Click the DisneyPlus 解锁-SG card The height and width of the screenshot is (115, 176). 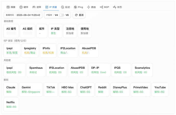120,90
